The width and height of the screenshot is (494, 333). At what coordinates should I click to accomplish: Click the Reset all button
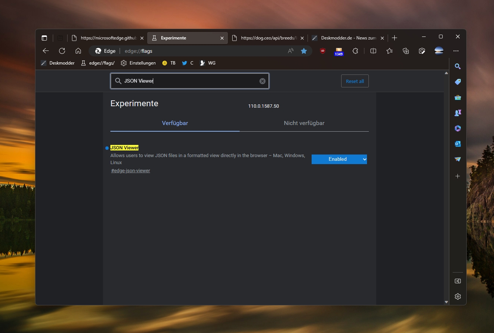point(355,81)
